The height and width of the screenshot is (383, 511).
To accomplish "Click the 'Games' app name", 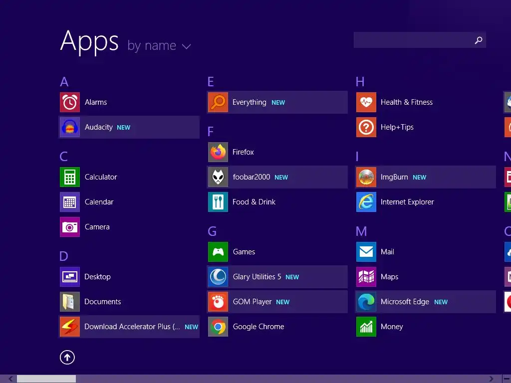I will click(x=244, y=252).
